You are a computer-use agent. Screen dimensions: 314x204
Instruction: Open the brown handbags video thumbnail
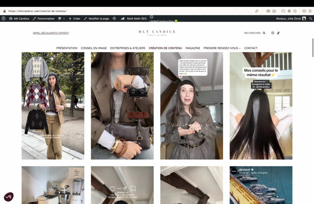tap(122, 106)
